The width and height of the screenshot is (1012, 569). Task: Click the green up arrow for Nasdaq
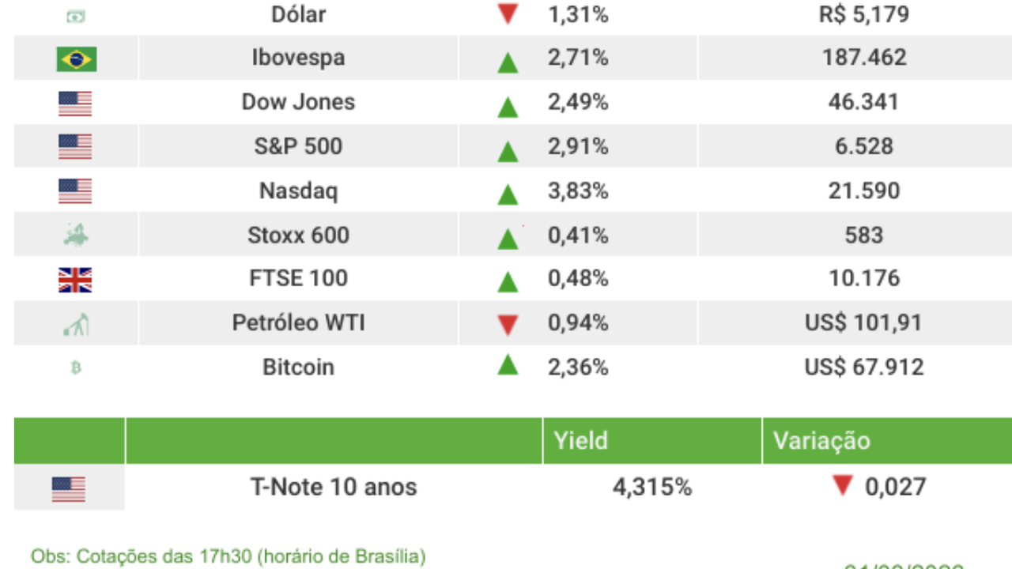pos(508,194)
